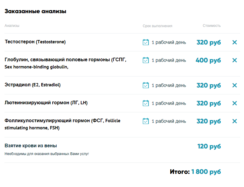
Task: Click Взятие крови из вены service
Action: pyautogui.click(x=31, y=146)
